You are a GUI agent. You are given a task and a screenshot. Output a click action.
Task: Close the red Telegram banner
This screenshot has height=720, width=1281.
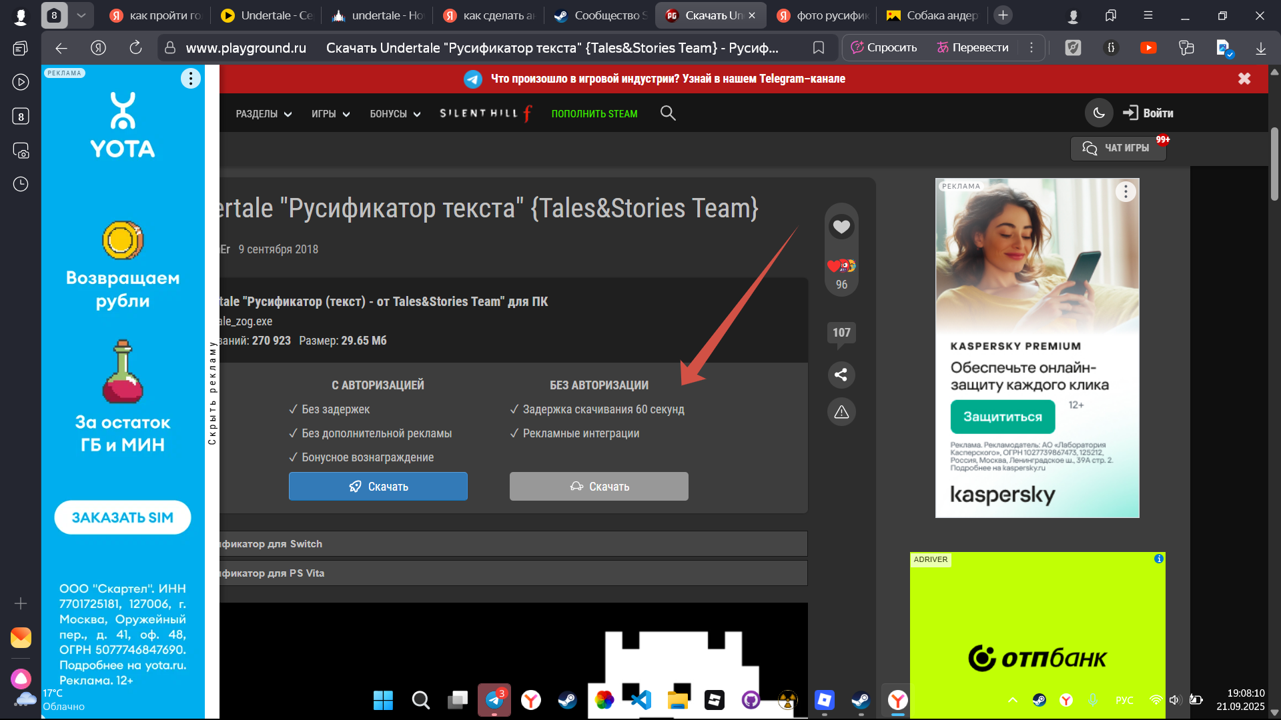click(x=1244, y=79)
